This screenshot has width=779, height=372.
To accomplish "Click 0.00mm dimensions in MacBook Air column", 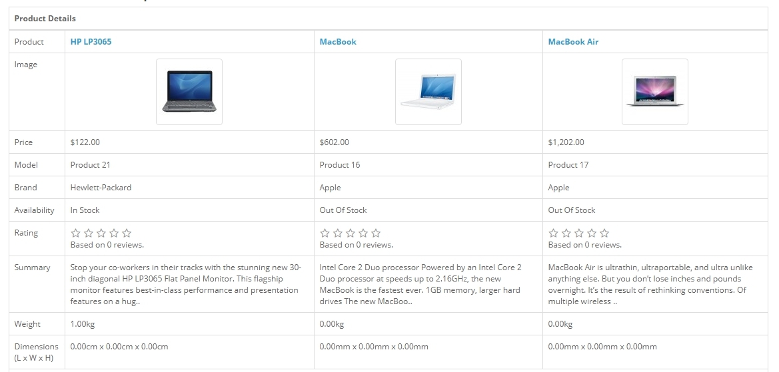I will (602, 347).
